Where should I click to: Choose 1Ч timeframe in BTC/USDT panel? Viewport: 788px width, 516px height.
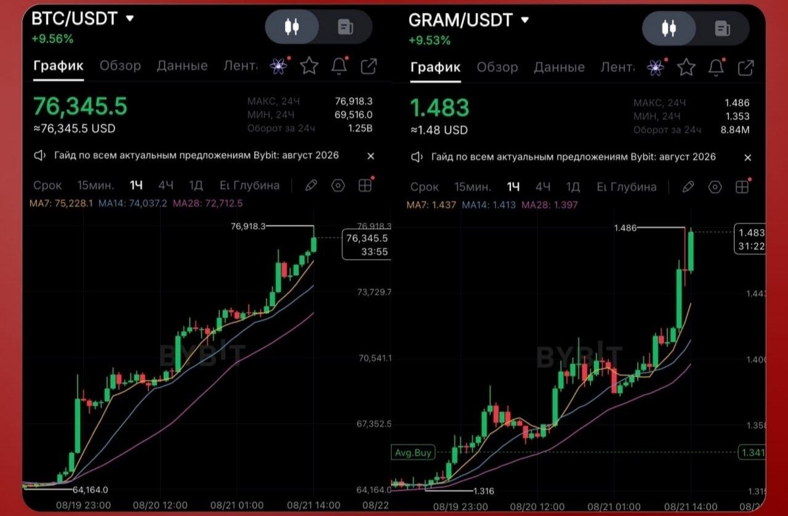(136, 185)
